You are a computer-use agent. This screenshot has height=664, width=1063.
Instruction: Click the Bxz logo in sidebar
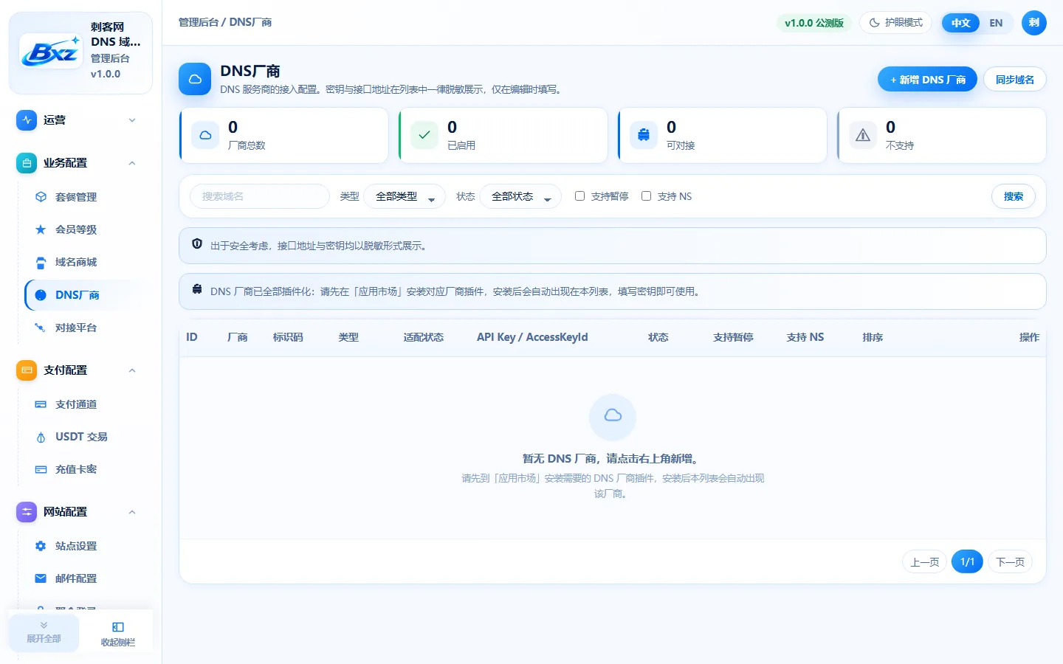point(51,51)
